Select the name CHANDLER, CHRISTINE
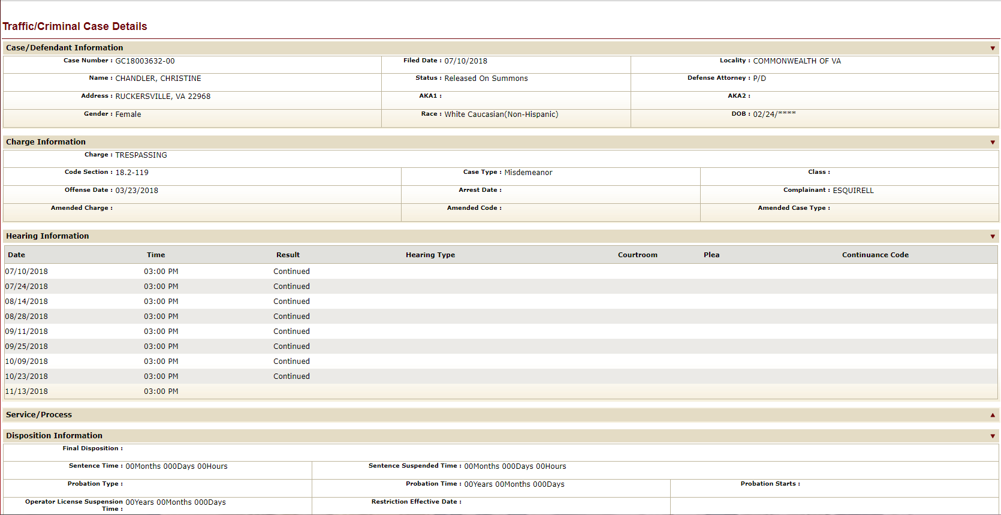1001x515 pixels. [x=158, y=79]
